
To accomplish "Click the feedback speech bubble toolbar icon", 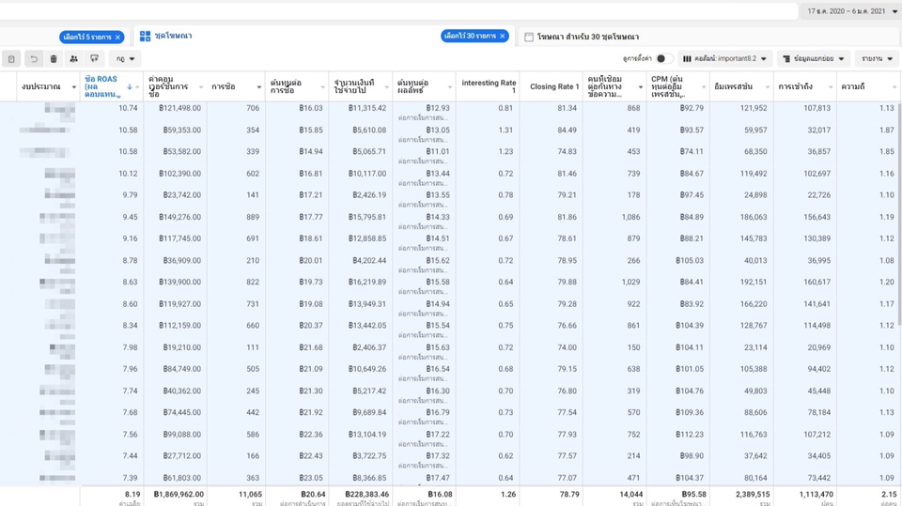I will point(94,58).
